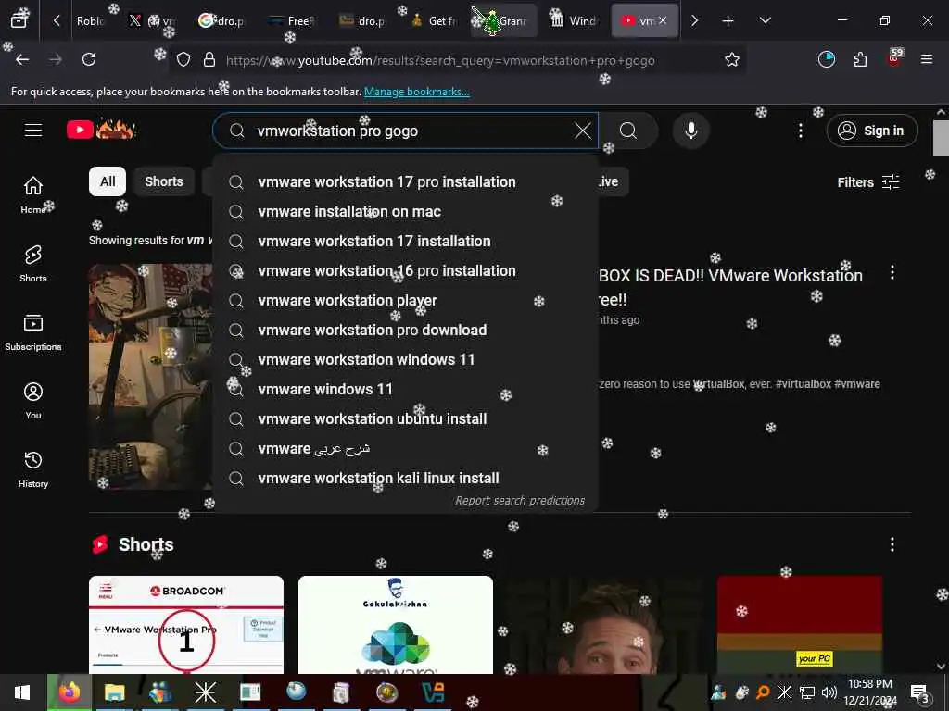The width and height of the screenshot is (949, 711).
Task: Choose suggestion vmware installation on mac
Action: 405,212
